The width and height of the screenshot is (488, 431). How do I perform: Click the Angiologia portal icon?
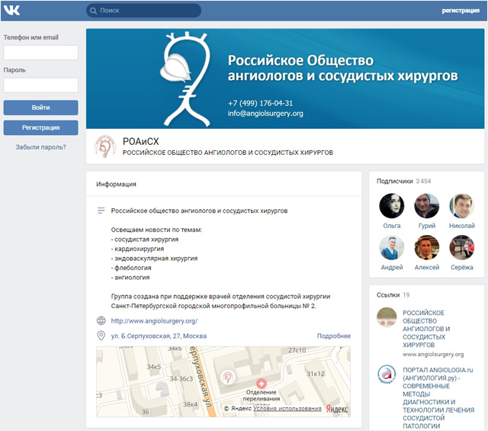click(387, 375)
